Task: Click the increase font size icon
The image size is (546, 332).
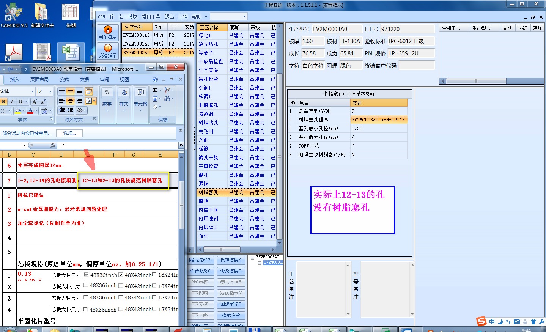Action: click(x=35, y=102)
